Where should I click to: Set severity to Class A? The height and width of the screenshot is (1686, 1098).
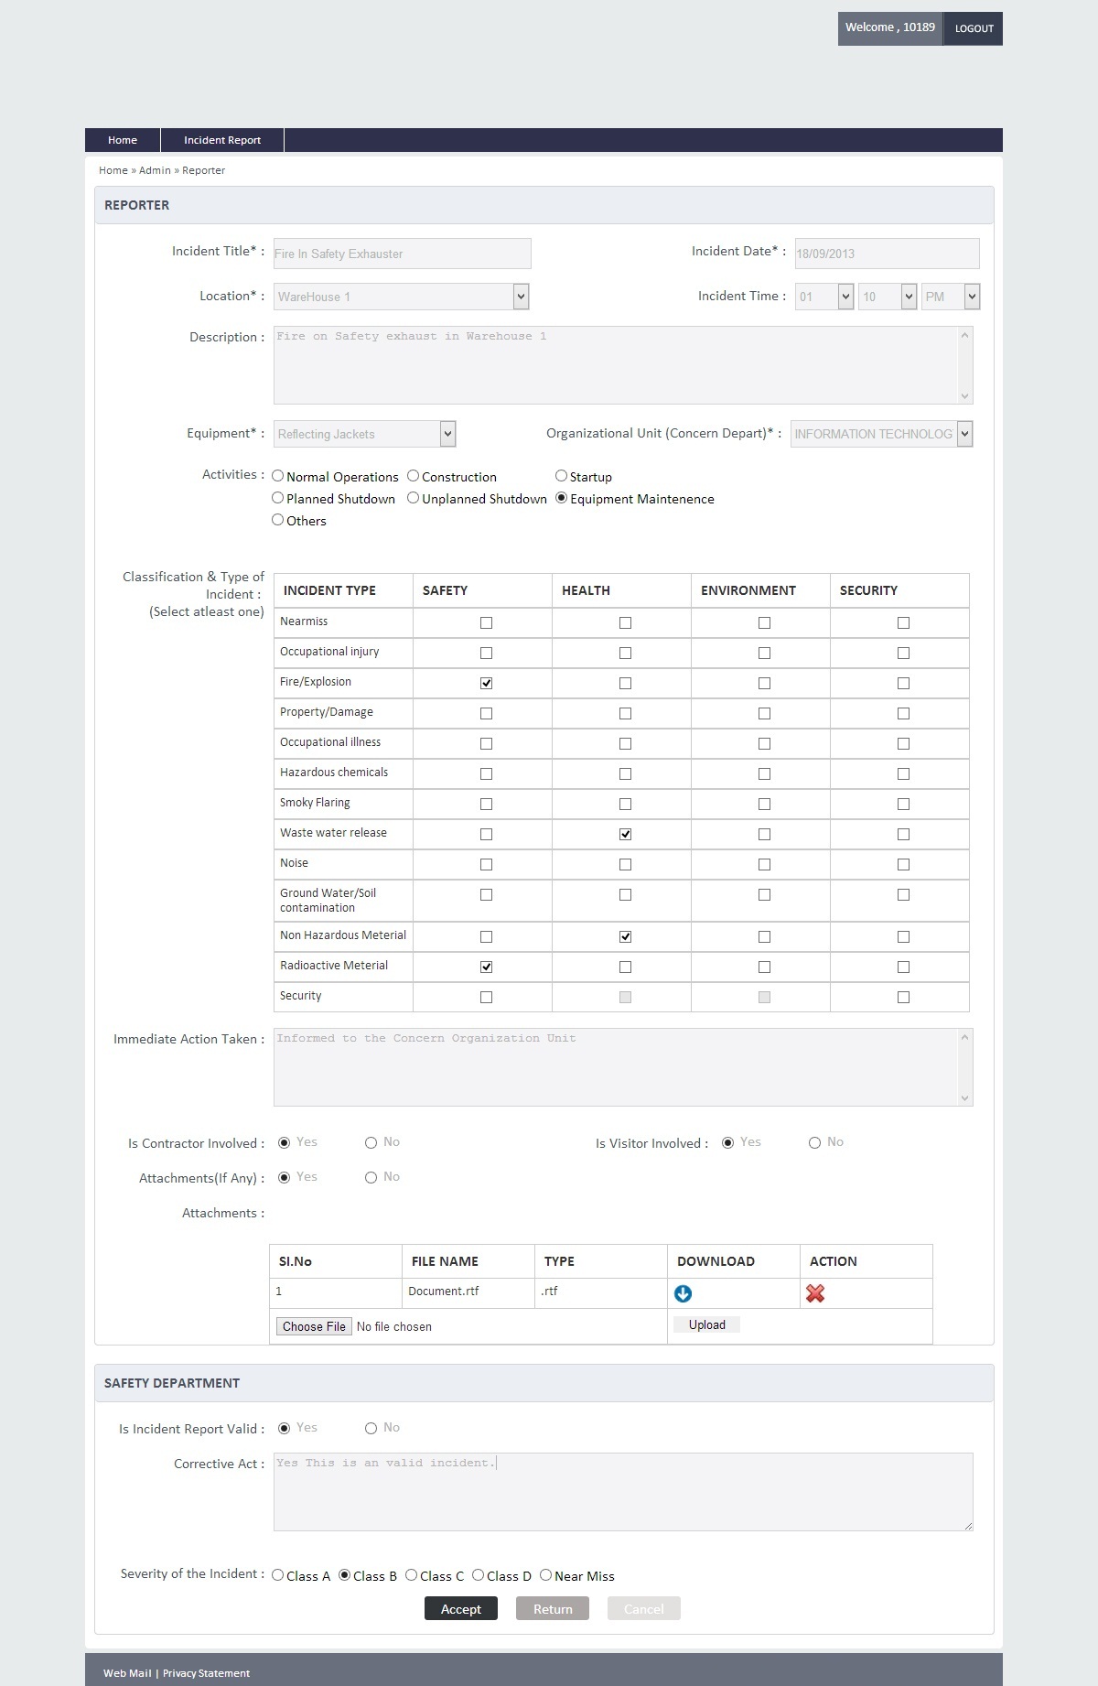click(x=278, y=1575)
